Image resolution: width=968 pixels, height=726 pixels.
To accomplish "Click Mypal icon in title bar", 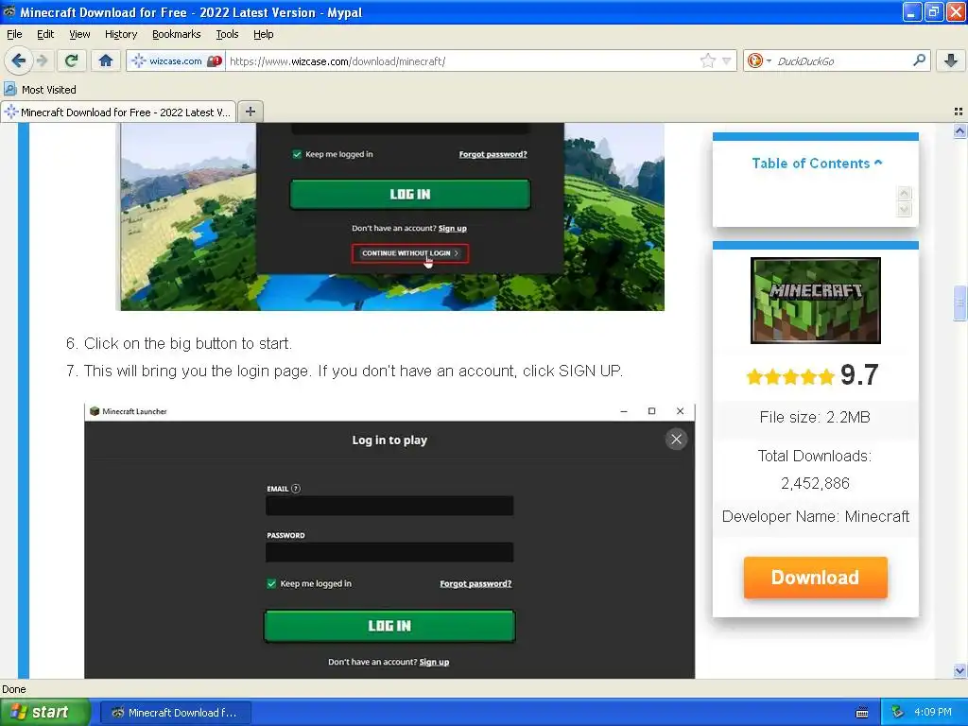I will (9, 11).
